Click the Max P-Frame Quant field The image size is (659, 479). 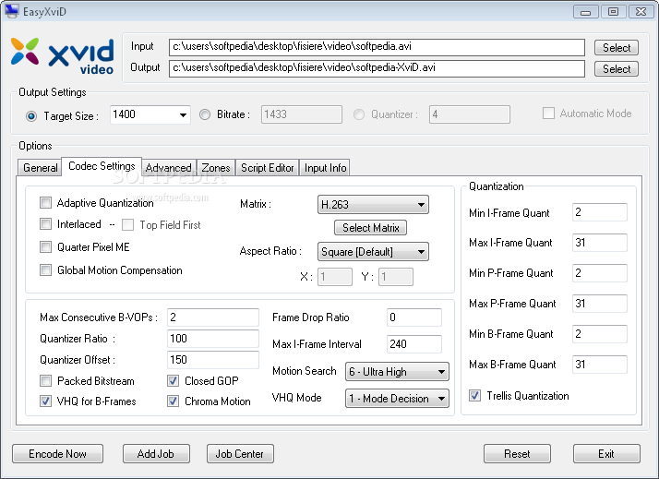(600, 304)
